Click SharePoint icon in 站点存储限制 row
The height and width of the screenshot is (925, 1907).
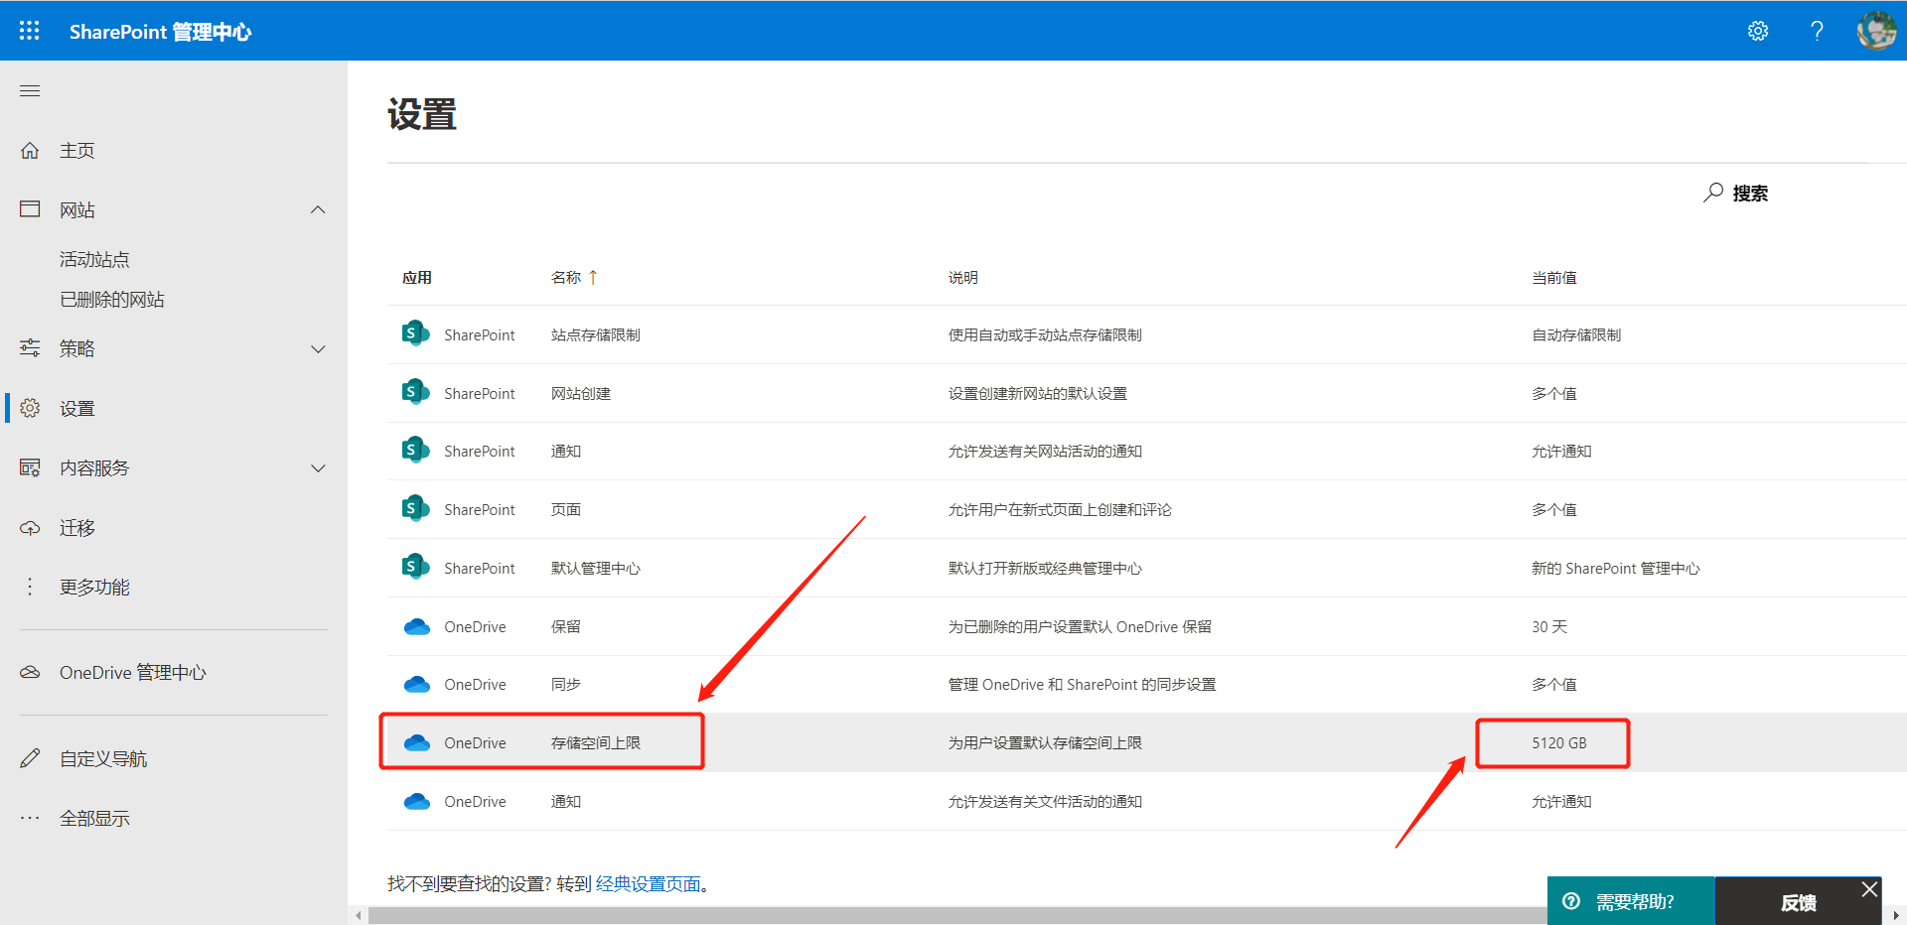tap(415, 334)
